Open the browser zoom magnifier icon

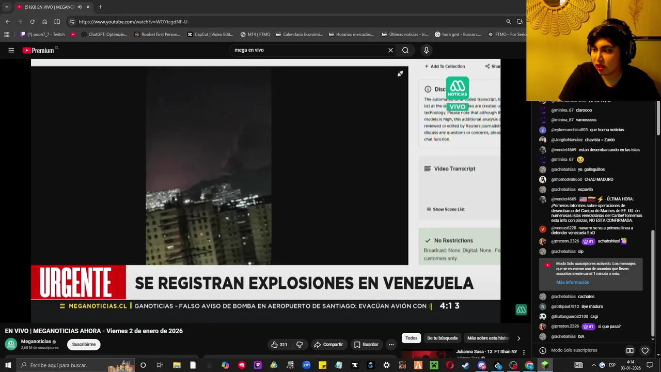coord(509,22)
